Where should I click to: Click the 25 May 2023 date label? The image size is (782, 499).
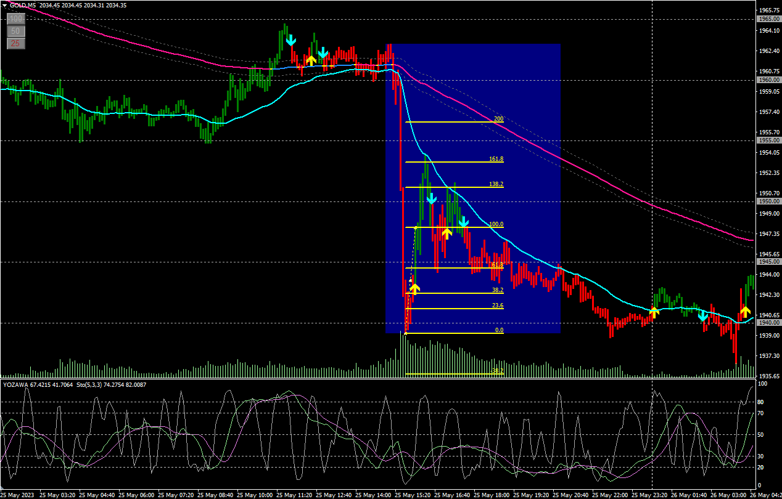tap(19, 495)
